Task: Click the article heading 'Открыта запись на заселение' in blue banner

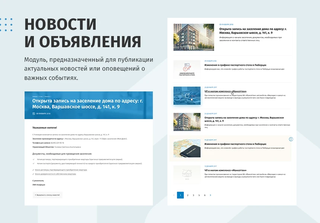Action: coord(87,104)
